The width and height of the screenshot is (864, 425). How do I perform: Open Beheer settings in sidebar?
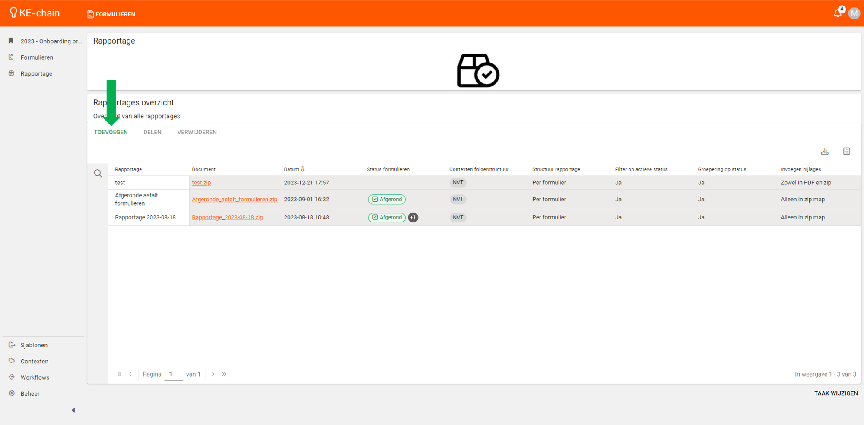(x=30, y=393)
